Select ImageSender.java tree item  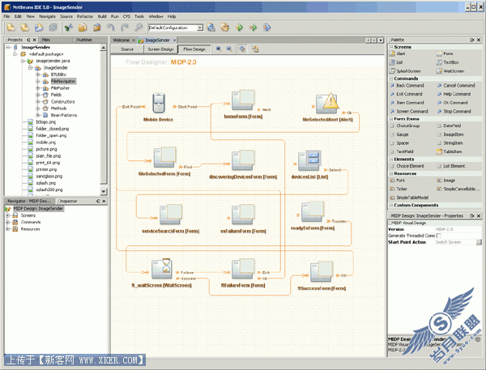point(53,61)
